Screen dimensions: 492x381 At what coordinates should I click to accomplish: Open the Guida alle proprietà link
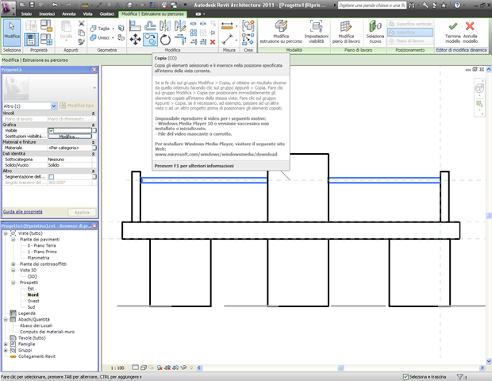click(x=24, y=213)
